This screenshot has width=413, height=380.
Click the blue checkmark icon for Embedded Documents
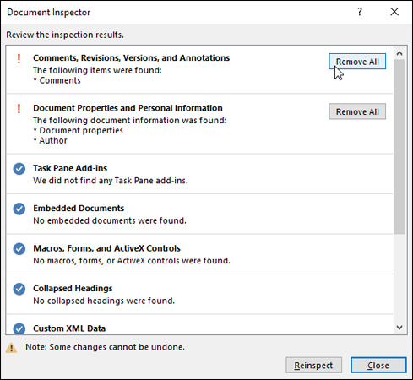[19, 209]
